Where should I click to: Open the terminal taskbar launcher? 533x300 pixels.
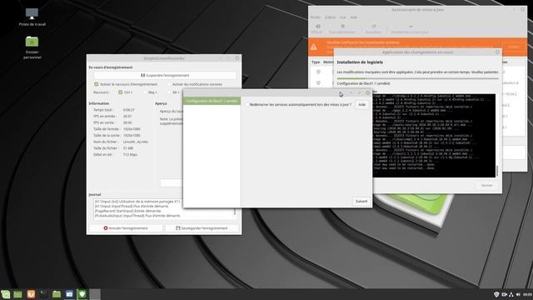[x=43, y=294]
